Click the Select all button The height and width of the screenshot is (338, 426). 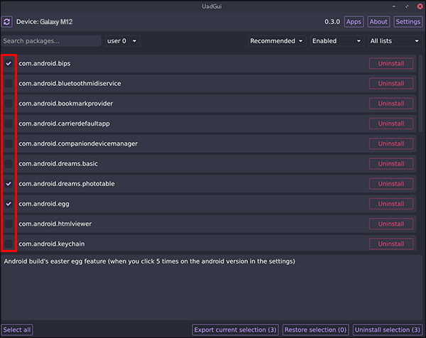click(x=17, y=330)
